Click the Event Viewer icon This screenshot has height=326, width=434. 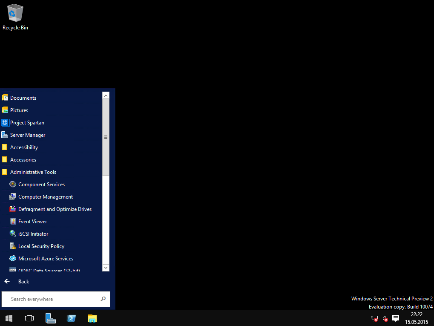pyautogui.click(x=13, y=221)
